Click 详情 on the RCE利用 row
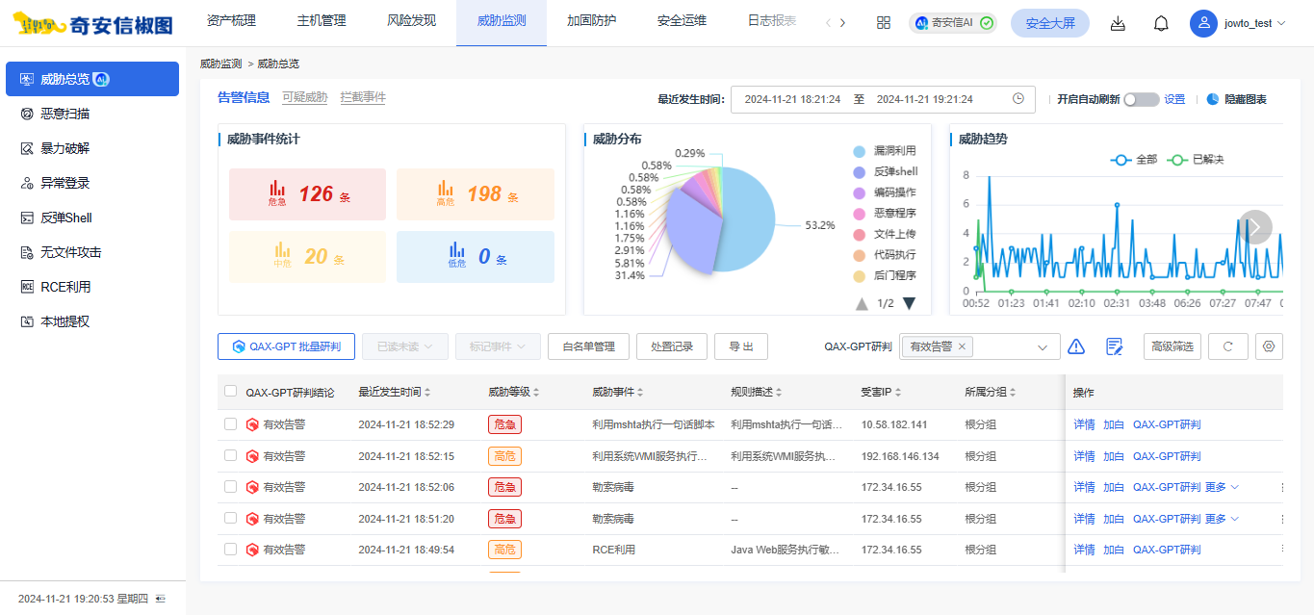Viewport: 1314px width, 615px height. point(1084,550)
